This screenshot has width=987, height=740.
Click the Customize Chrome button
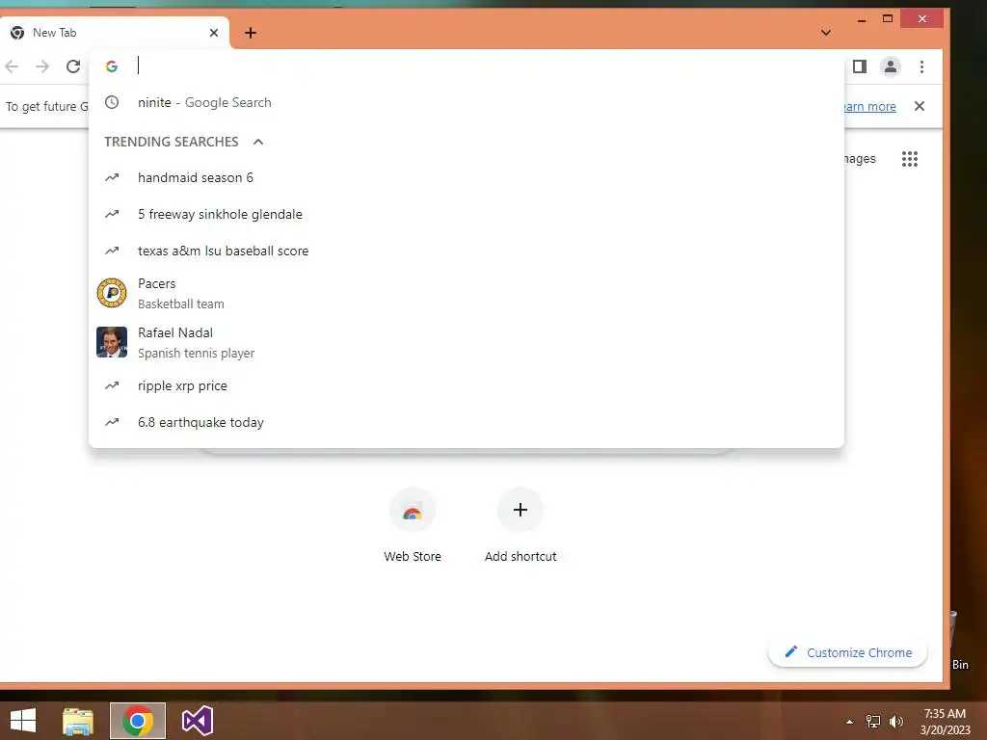(x=847, y=652)
